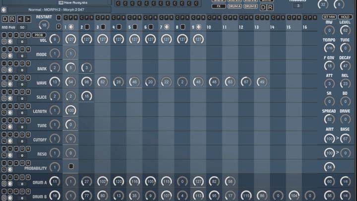
Task: Toggle step 9 on/off light
Action: 198,27
